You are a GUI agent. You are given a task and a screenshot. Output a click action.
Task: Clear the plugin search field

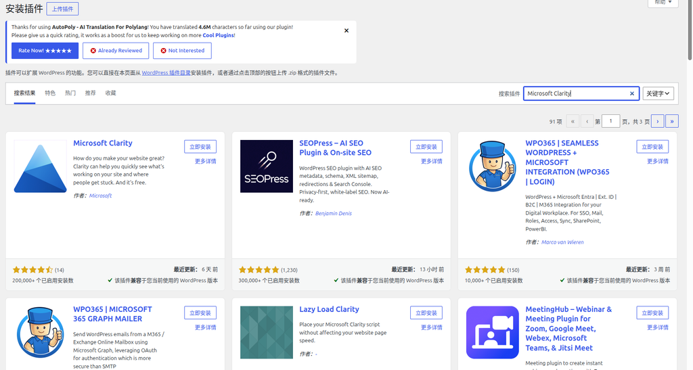[632, 93]
